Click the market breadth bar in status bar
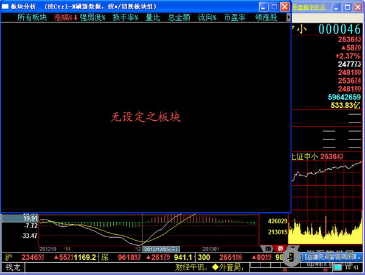 point(290,267)
